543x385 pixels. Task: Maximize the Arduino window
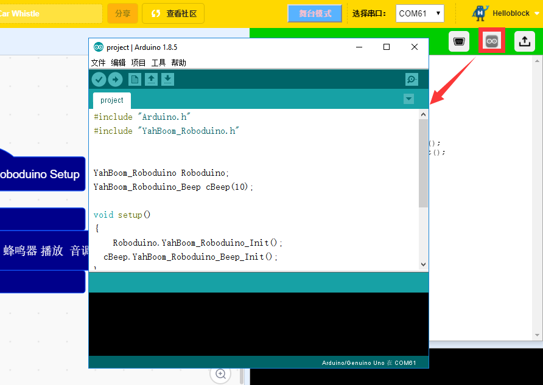[x=387, y=47]
